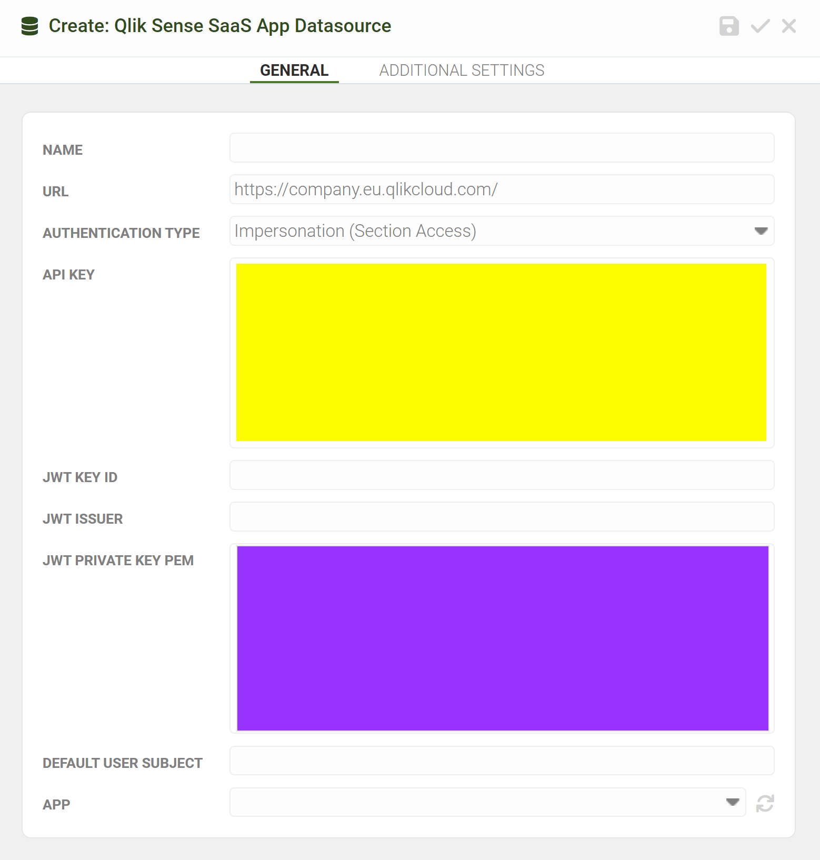820x860 pixels.
Task: Click the Default User Subject label
Action: pyautogui.click(x=122, y=763)
